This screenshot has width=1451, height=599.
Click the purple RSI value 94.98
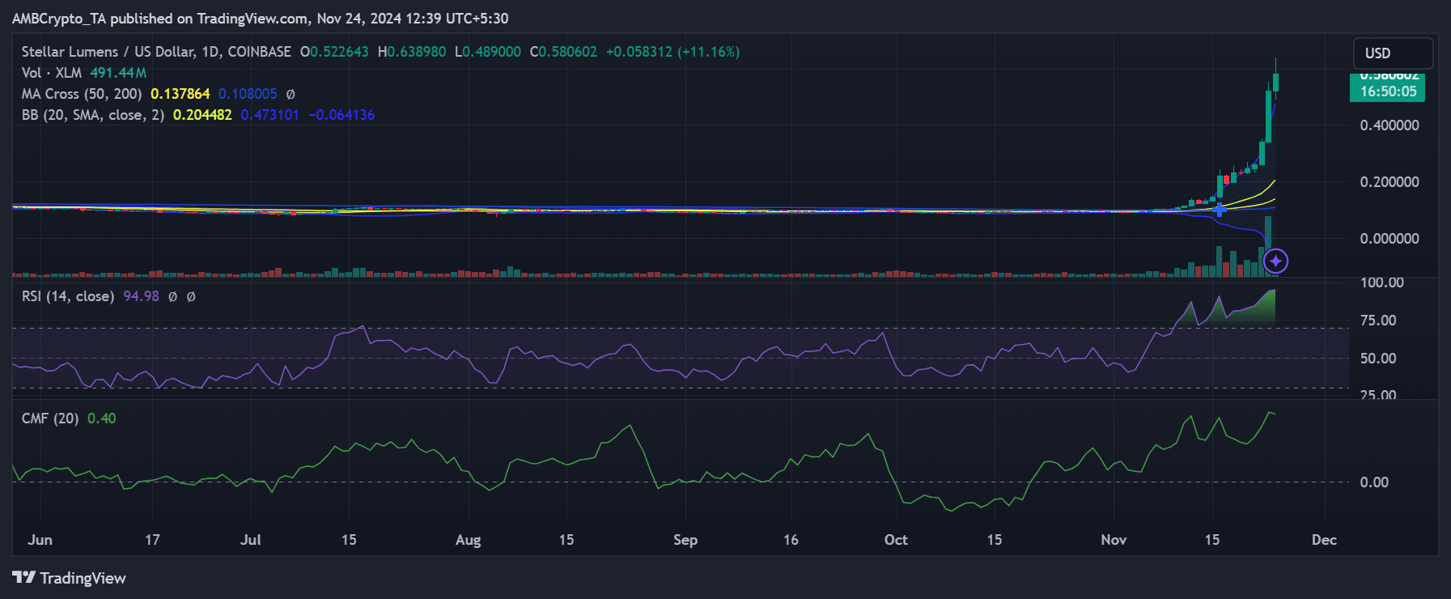(141, 296)
